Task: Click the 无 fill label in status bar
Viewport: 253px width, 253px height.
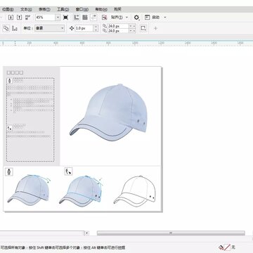Action: click(233, 247)
